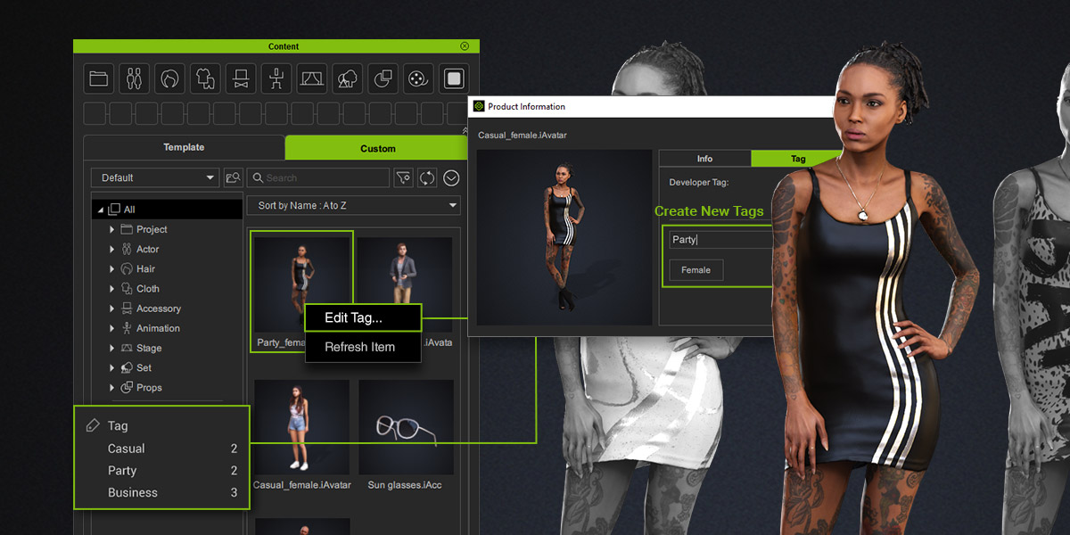1070x535 pixels.
Task: Open the Info tab in Product Information
Action: coord(704,159)
